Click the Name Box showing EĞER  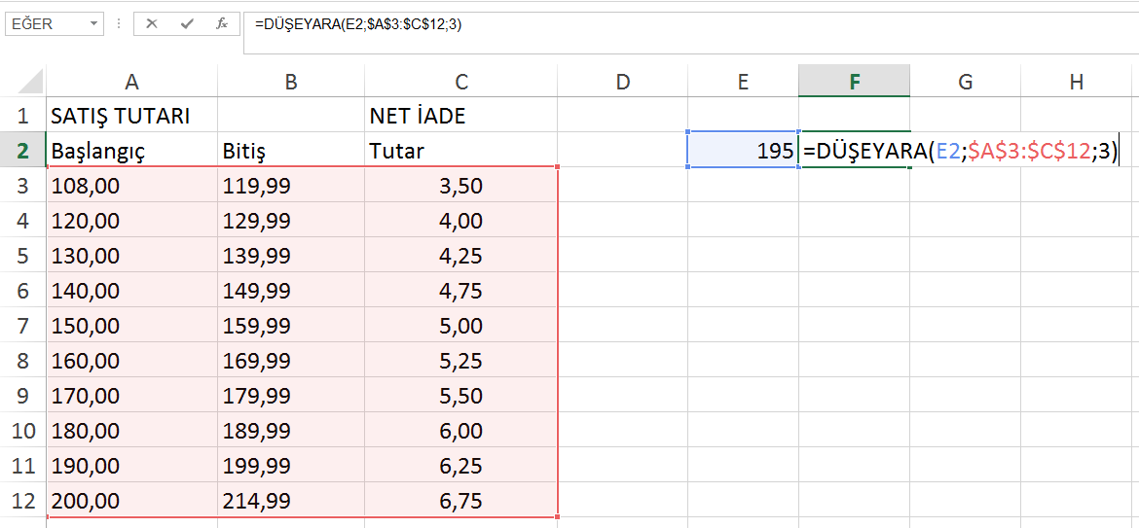coord(44,23)
